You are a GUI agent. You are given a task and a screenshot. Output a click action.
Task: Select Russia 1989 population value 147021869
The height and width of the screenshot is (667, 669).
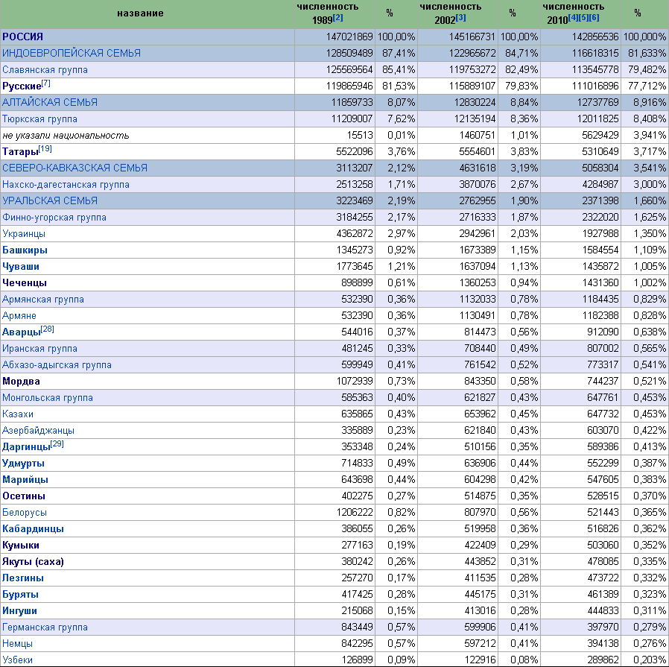(x=349, y=37)
